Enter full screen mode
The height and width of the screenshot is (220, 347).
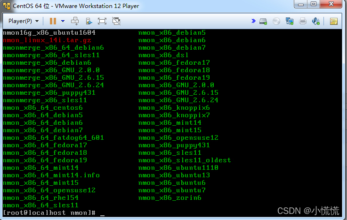tap(102, 21)
